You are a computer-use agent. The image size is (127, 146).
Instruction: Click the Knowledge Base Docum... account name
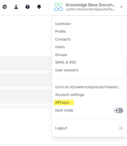click(x=91, y=5)
